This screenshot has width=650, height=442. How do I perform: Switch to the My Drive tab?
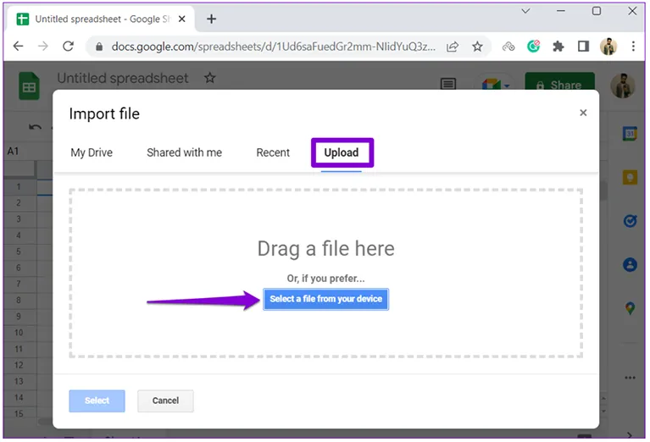tap(92, 152)
